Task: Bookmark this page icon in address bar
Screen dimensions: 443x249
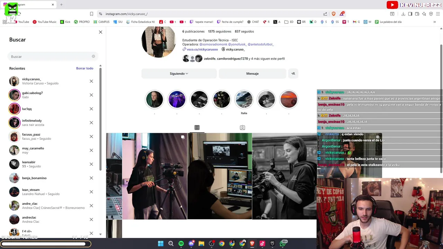Action: [x=91, y=14]
